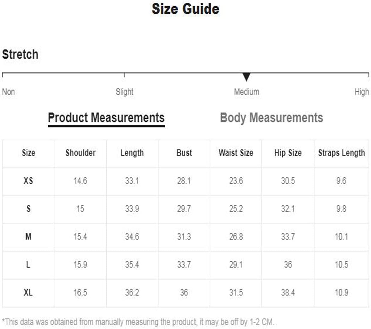
Task: Click the Slight stretch label
Action: pos(124,92)
